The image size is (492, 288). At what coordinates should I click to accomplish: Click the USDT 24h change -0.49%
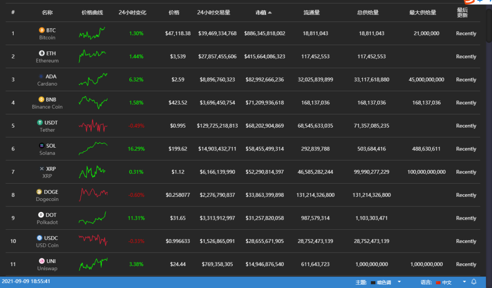pyautogui.click(x=136, y=126)
